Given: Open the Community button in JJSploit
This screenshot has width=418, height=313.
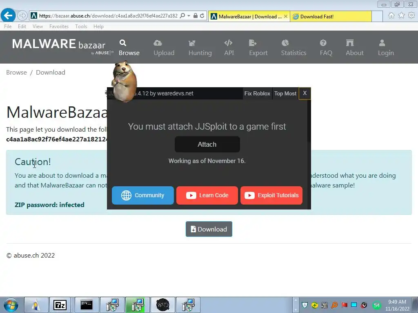Looking at the screenshot, I should pyautogui.click(x=143, y=195).
